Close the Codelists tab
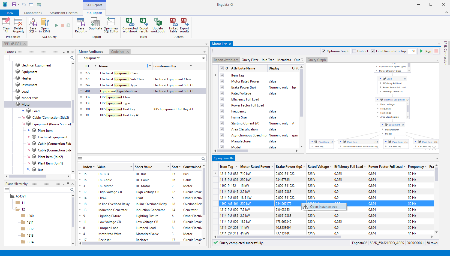The width and height of the screenshot is (450, 256). (127, 52)
